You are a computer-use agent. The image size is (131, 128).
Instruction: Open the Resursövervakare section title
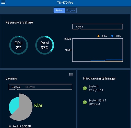tap(19, 22)
